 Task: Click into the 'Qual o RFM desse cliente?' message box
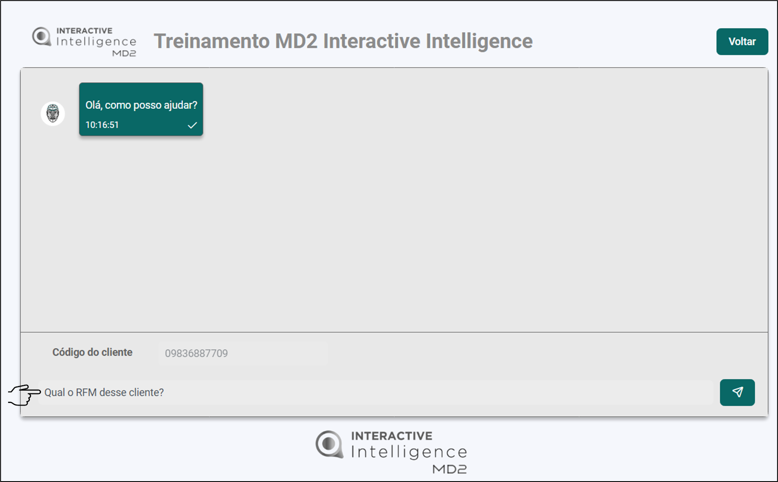pos(376,392)
